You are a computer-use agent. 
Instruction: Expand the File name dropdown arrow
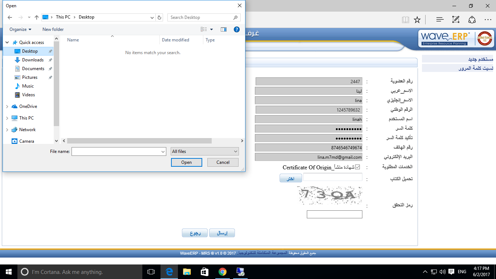click(x=163, y=151)
